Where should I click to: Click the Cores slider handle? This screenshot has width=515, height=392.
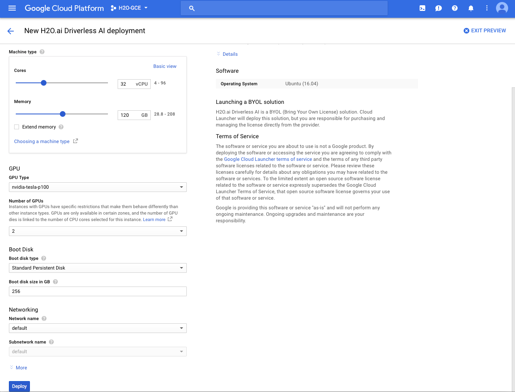[43, 82]
